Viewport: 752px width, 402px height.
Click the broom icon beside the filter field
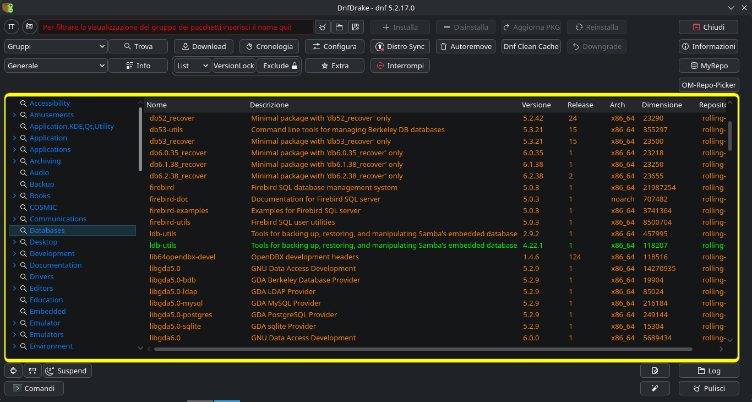click(x=323, y=27)
